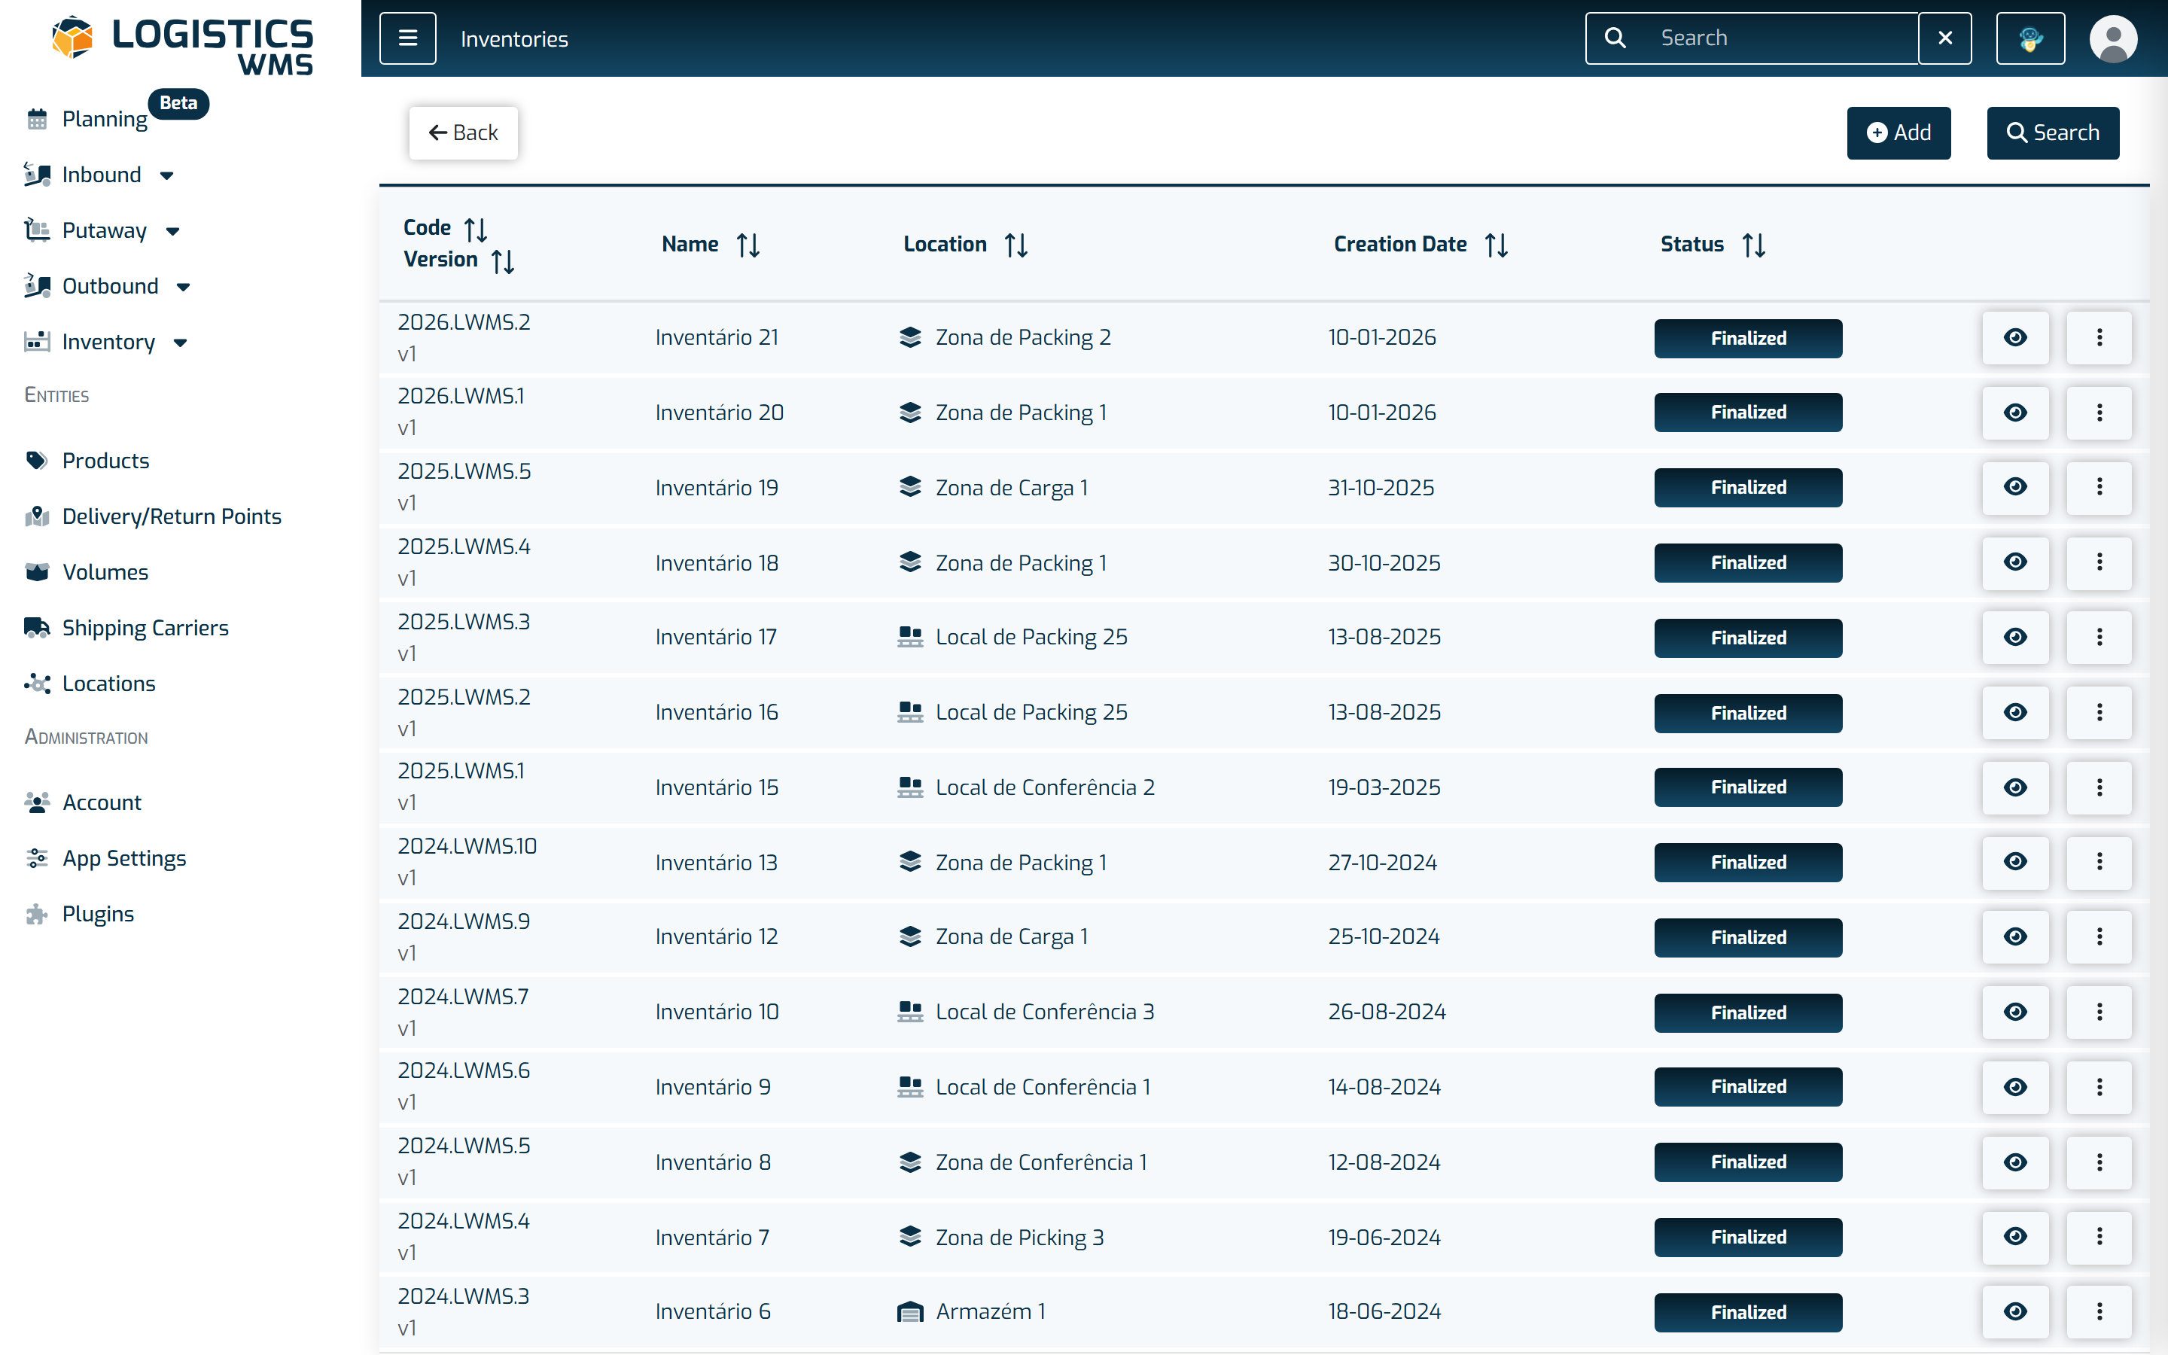The image size is (2168, 1355).
Task: View Inventário 9 with eye icon
Action: point(2014,1087)
